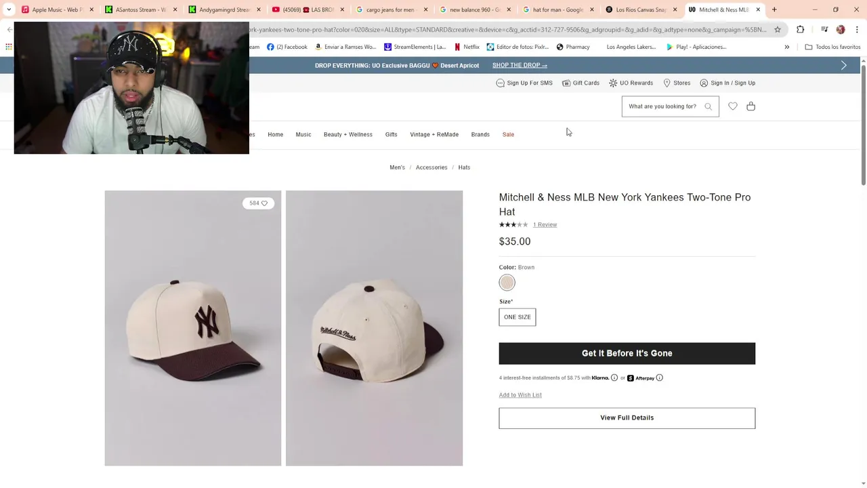867x488 pixels.
Task: Select the Brown color swatch
Action: (507, 283)
